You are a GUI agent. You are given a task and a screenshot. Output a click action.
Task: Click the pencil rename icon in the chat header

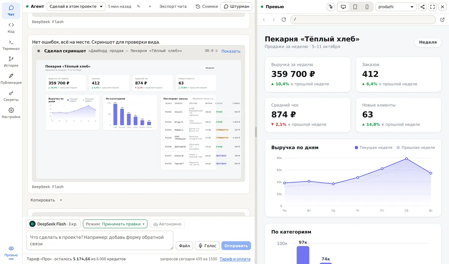coord(139,6)
